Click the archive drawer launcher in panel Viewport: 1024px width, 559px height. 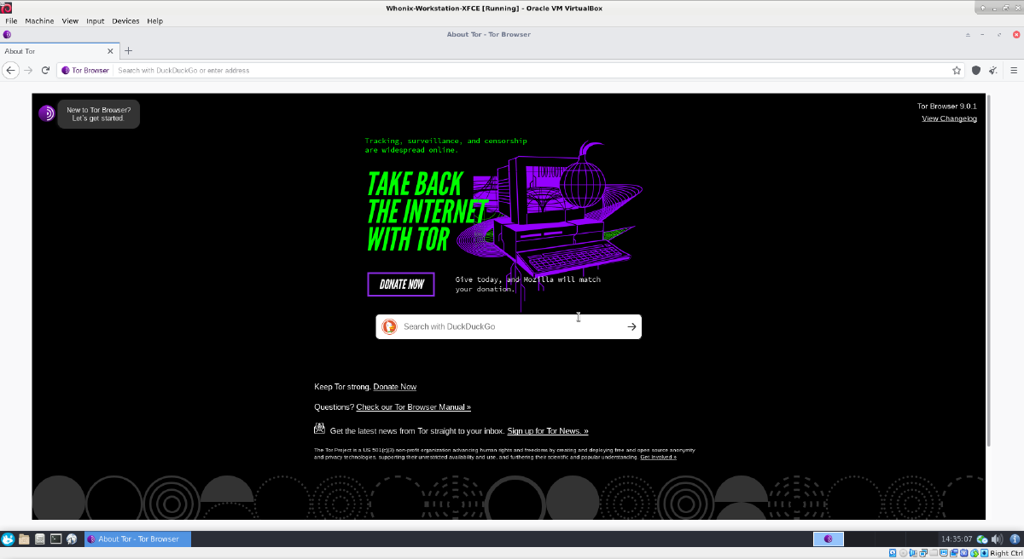click(39, 539)
